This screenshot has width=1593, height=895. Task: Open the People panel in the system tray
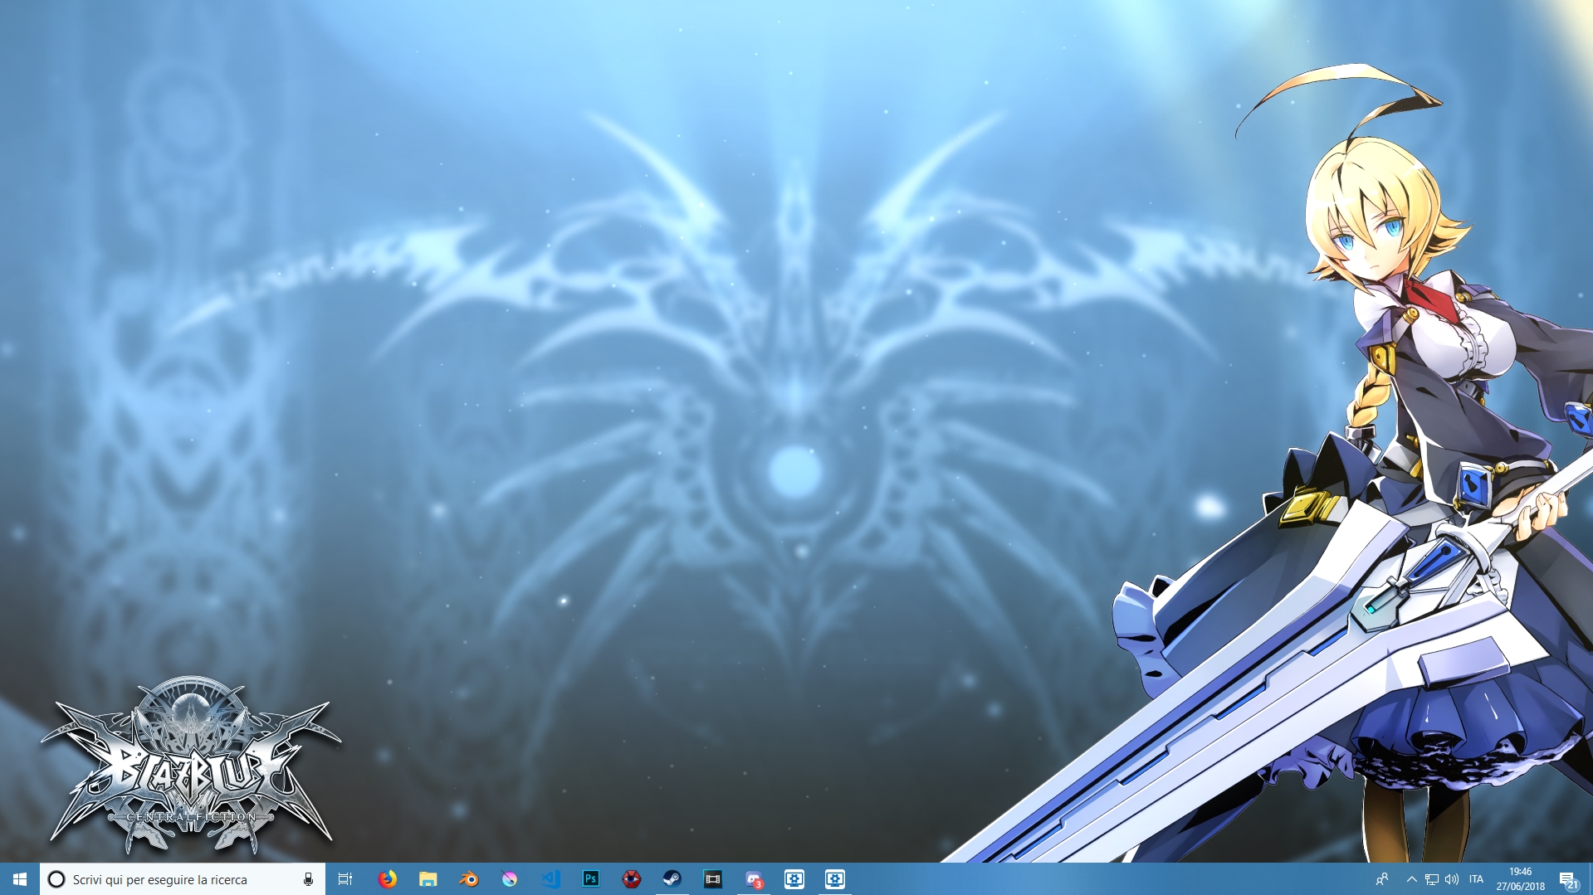tap(1382, 879)
